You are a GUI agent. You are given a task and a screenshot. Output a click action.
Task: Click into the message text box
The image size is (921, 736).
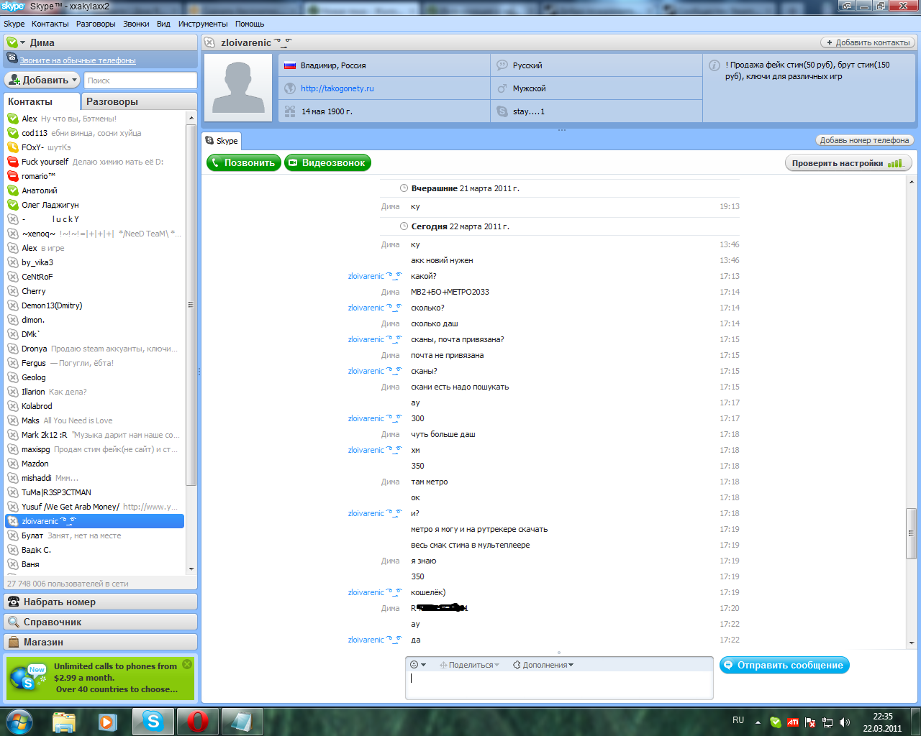click(559, 685)
